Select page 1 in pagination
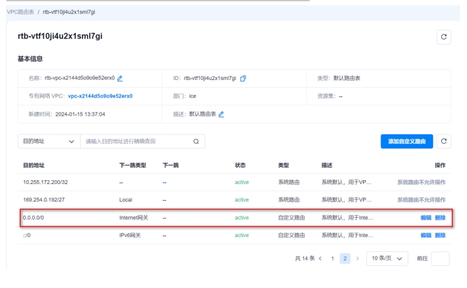 [x=332, y=258]
